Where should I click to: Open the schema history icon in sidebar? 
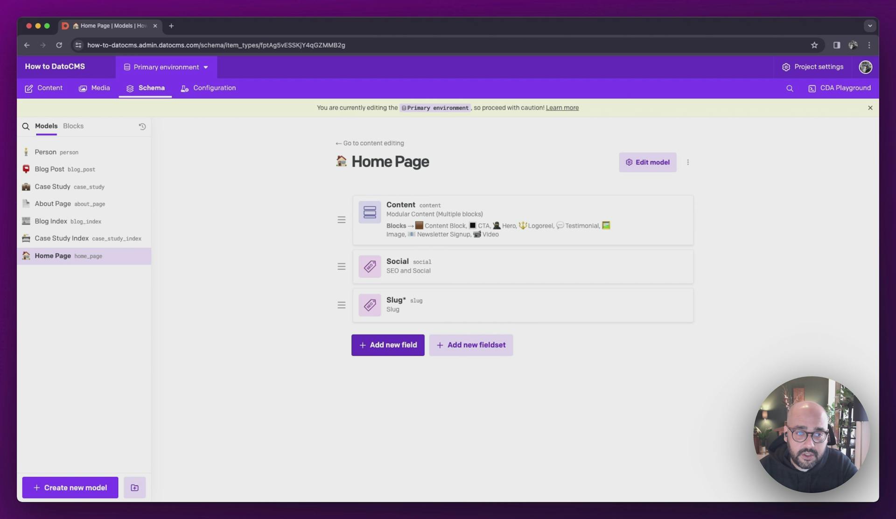point(142,126)
